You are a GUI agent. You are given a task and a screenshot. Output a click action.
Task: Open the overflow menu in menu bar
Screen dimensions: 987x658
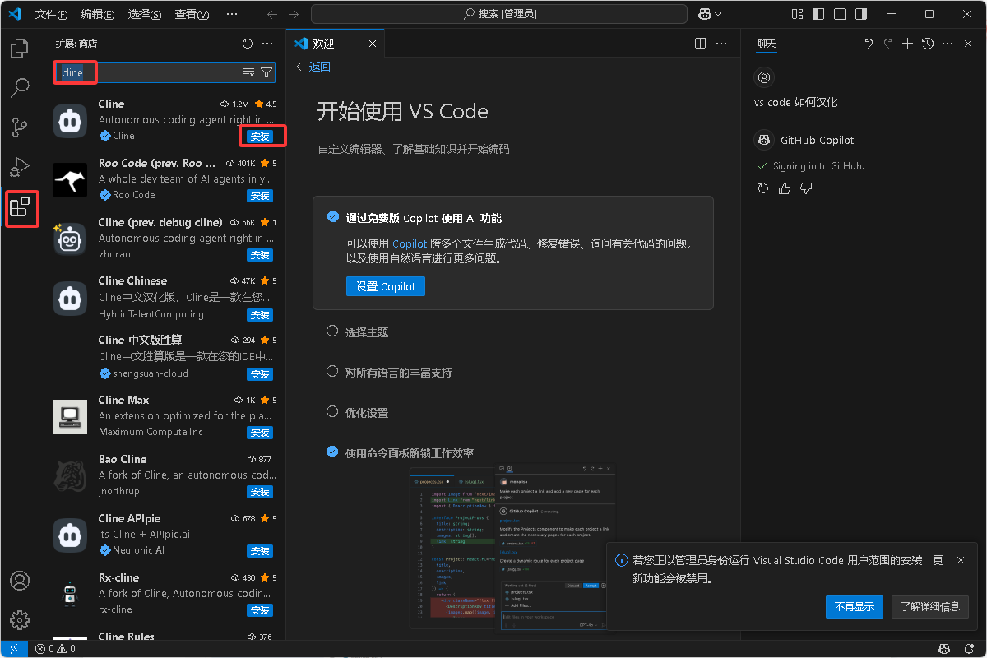coord(232,14)
